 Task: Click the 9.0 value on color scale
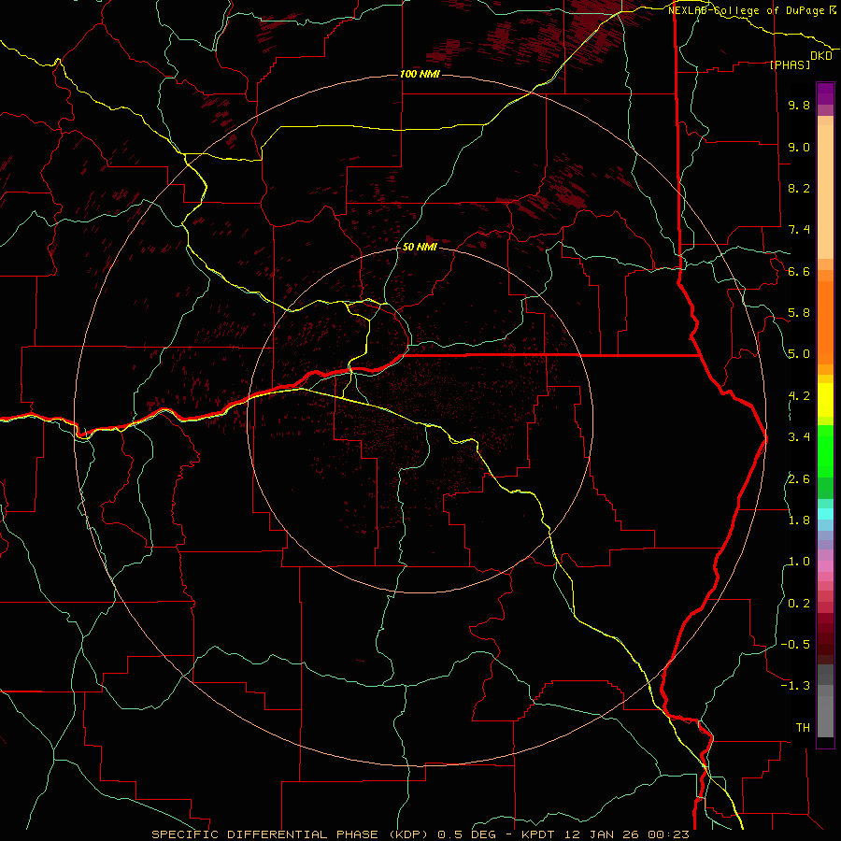799,147
